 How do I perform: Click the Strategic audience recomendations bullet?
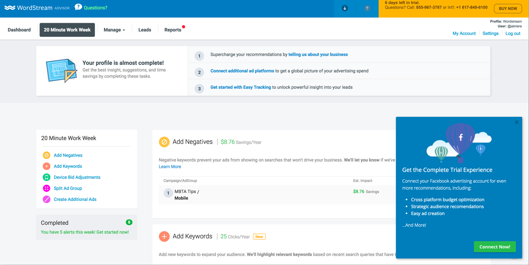[x=447, y=207]
